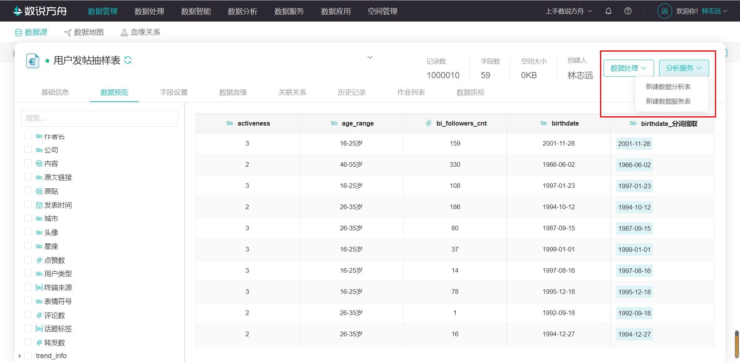Choose 新建数据分析表 from menu
This screenshot has width=740, height=362.
[668, 87]
